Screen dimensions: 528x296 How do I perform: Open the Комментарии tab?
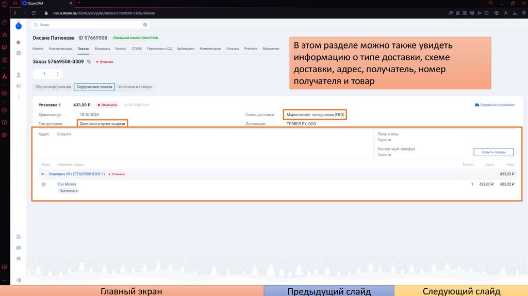(x=210, y=48)
